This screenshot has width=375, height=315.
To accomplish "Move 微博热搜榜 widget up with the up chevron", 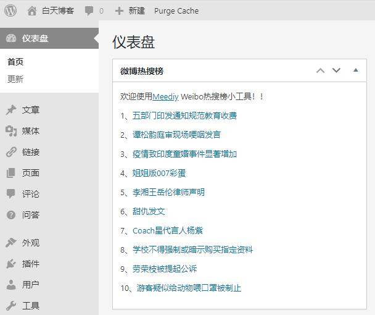I will pyautogui.click(x=321, y=70).
